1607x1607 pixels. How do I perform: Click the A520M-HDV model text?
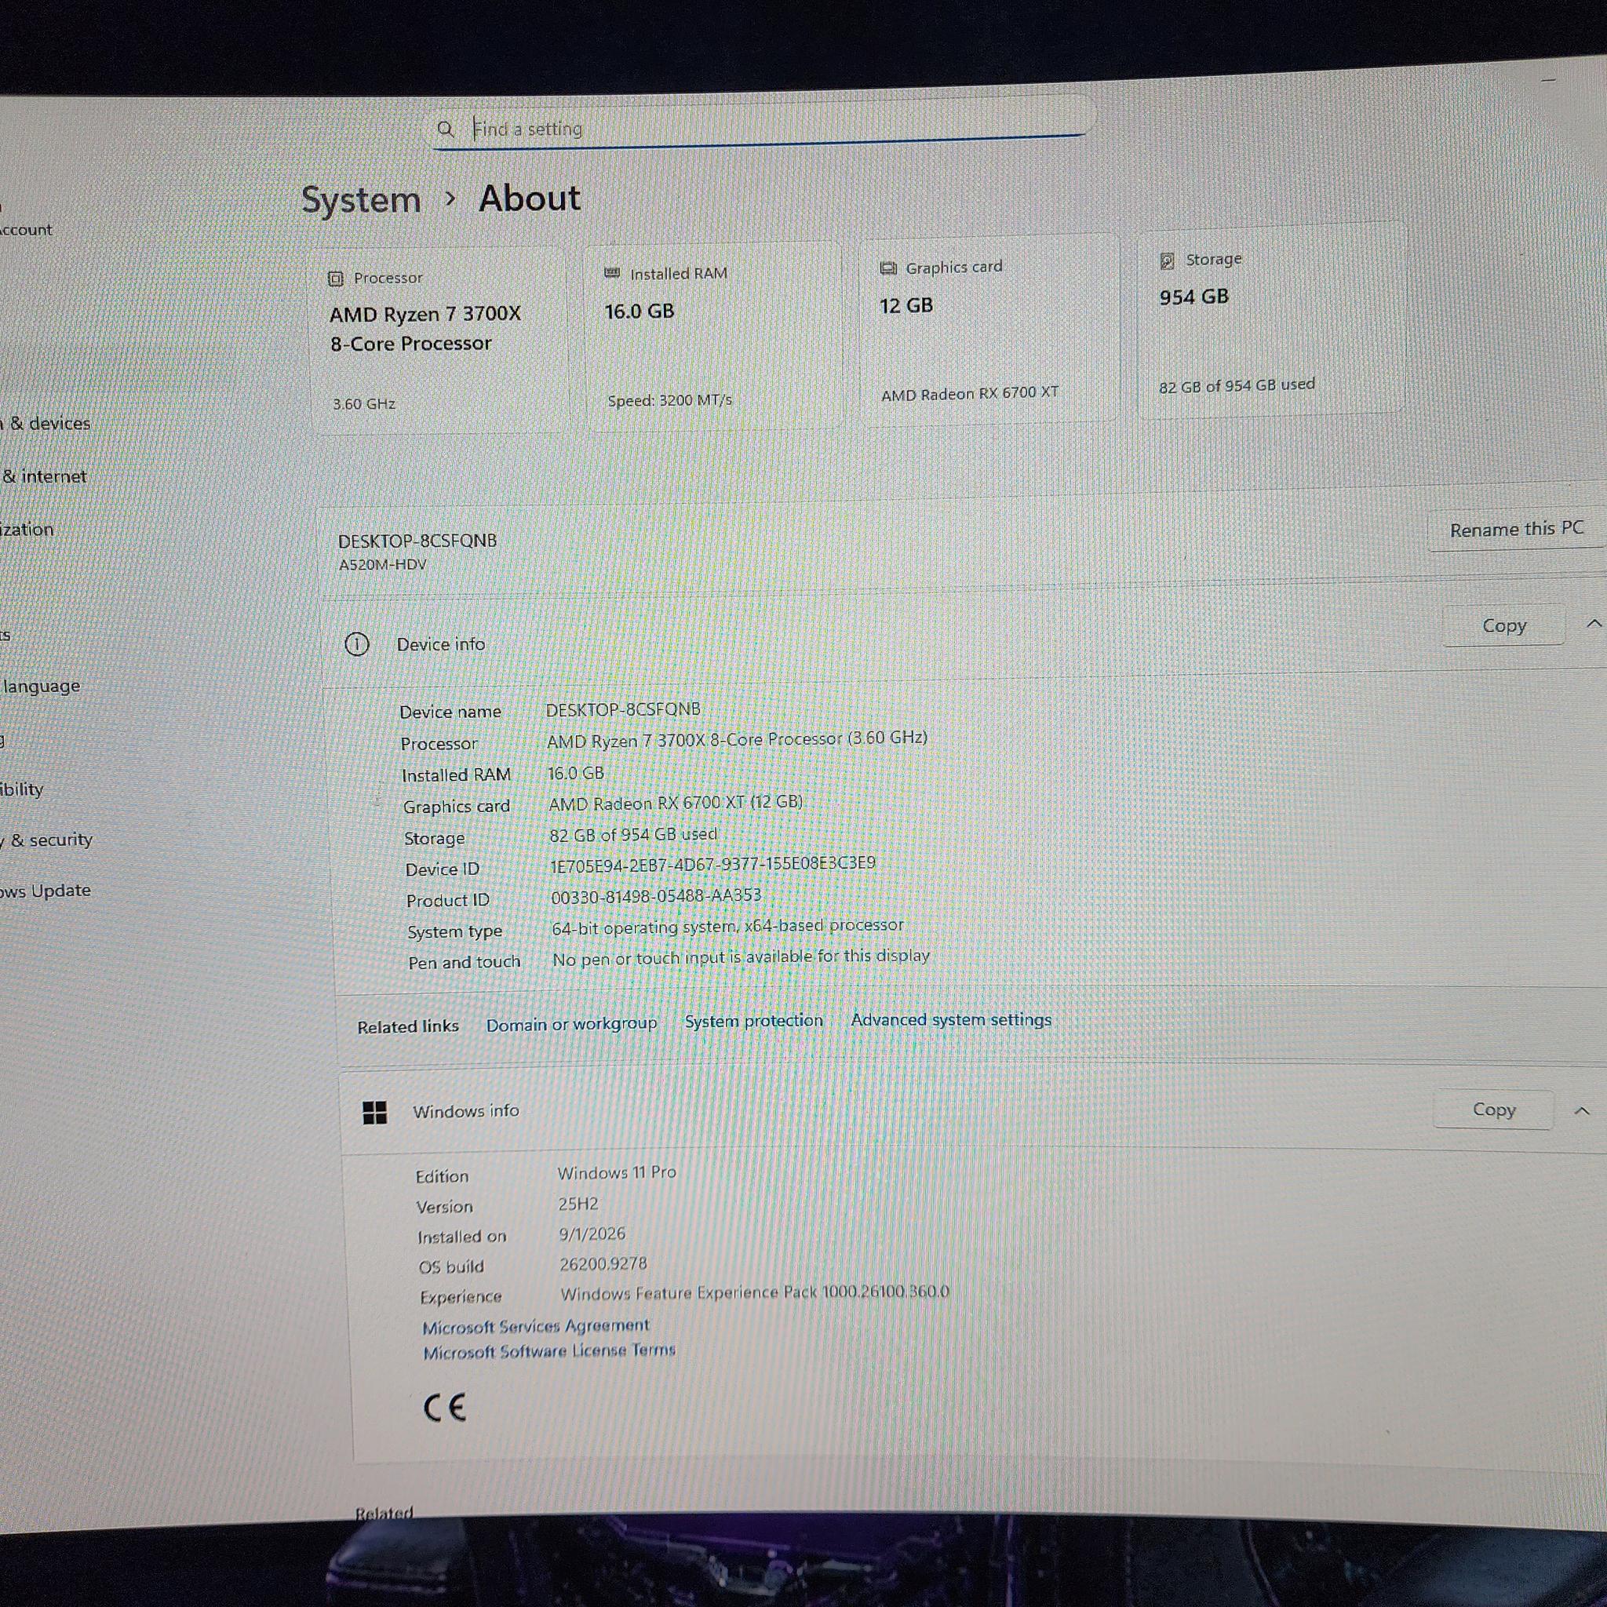pyautogui.click(x=382, y=565)
